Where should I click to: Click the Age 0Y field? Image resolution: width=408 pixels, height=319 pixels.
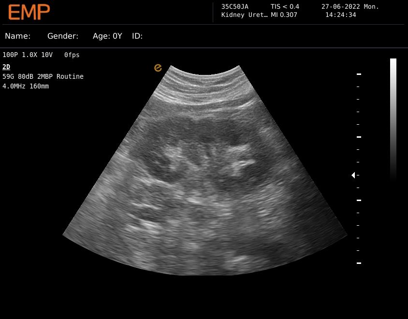click(107, 36)
